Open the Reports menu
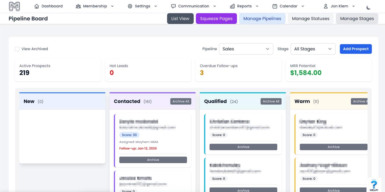Viewport: 385px width, 192px height. click(244, 6)
